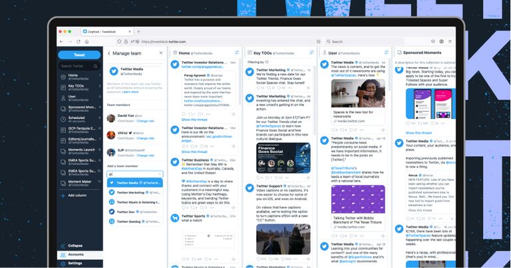Choose Twitter Music in member suggestions
This screenshot has width=511, height=268.
[x=135, y=202]
